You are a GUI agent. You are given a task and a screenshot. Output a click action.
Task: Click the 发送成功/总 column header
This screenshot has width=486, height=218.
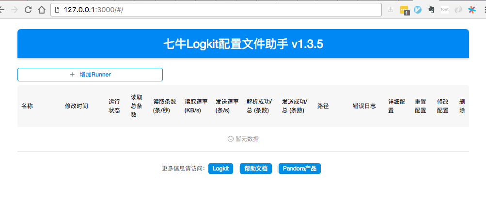pyautogui.click(x=295, y=106)
